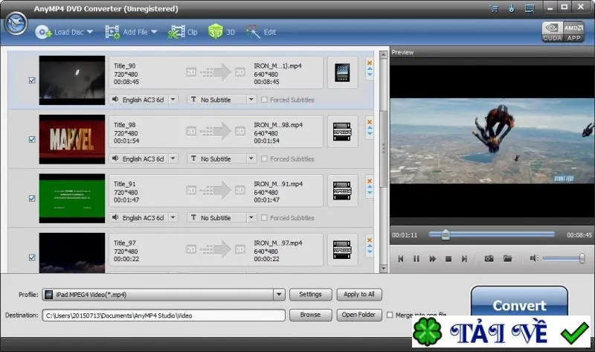The width and height of the screenshot is (595, 352).
Task: Uncheck the Title_98 checkbox
Action: click(x=32, y=139)
